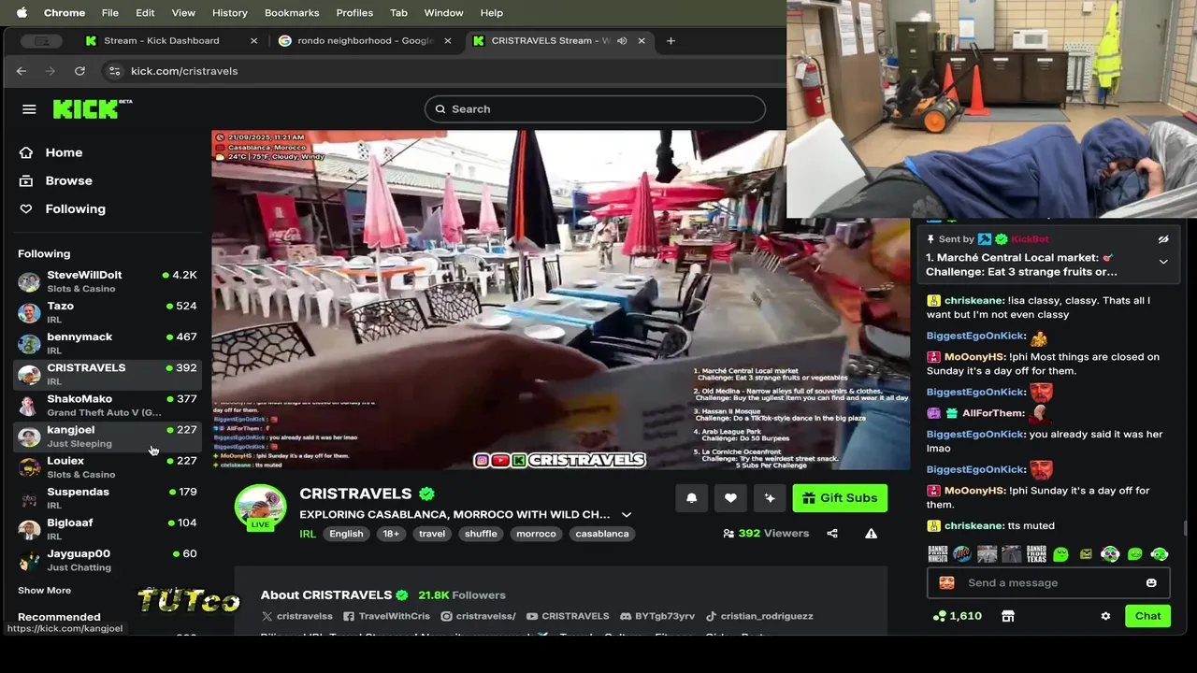
Task: Select the English tag
Action: pos(346,534)
